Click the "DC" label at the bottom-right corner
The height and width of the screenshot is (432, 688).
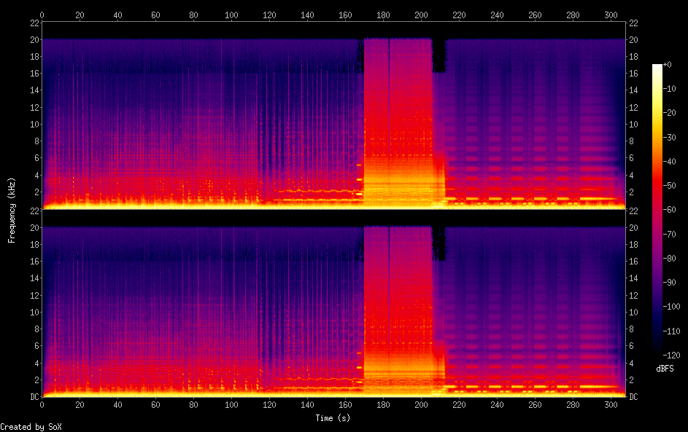click(x=633, y=397)
